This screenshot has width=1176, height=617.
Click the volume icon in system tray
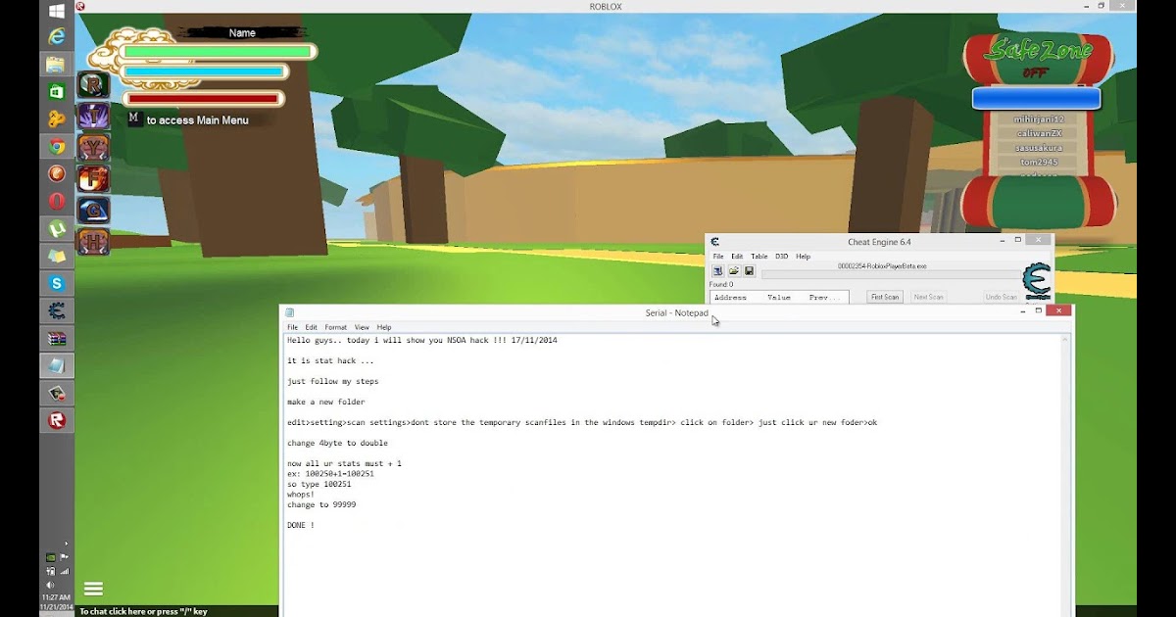click(50, 585)
